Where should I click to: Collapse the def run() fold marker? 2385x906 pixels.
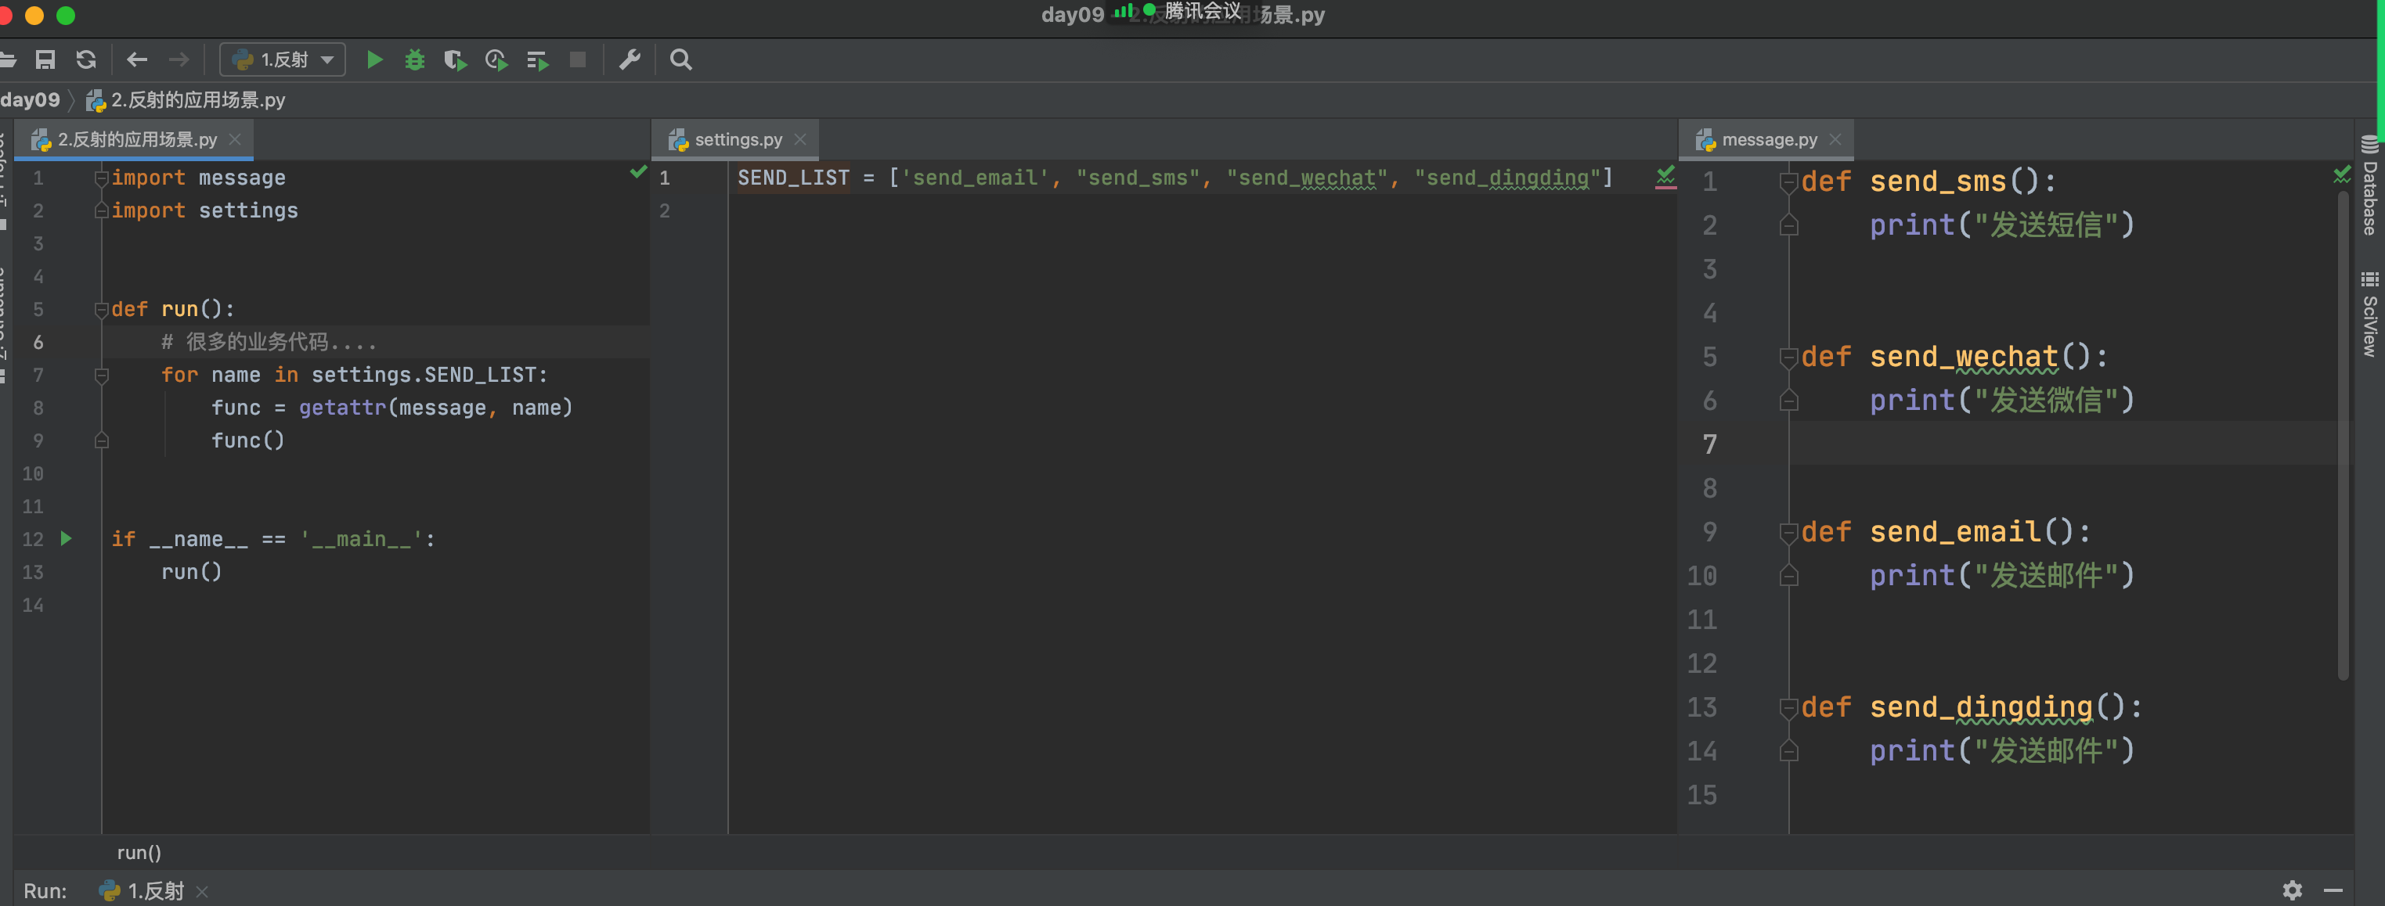[x=102, y=310]
